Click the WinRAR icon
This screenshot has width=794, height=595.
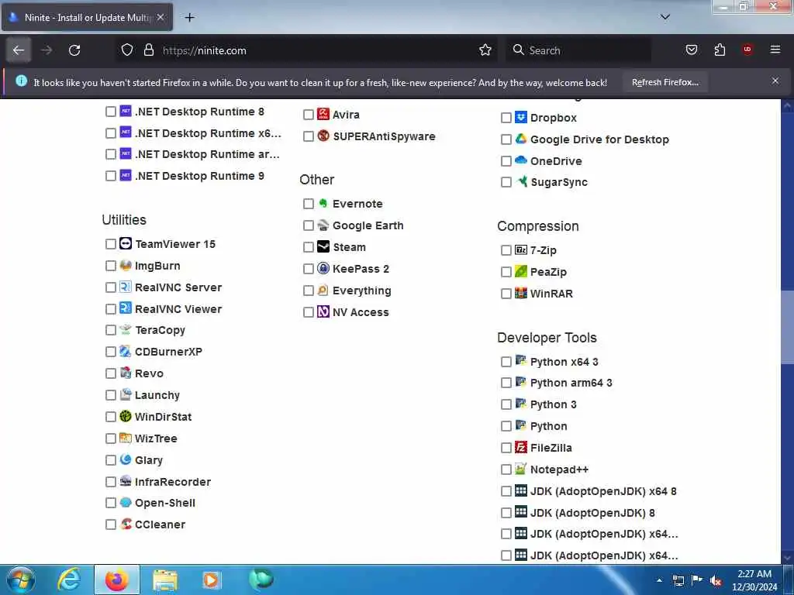(521, 293)
